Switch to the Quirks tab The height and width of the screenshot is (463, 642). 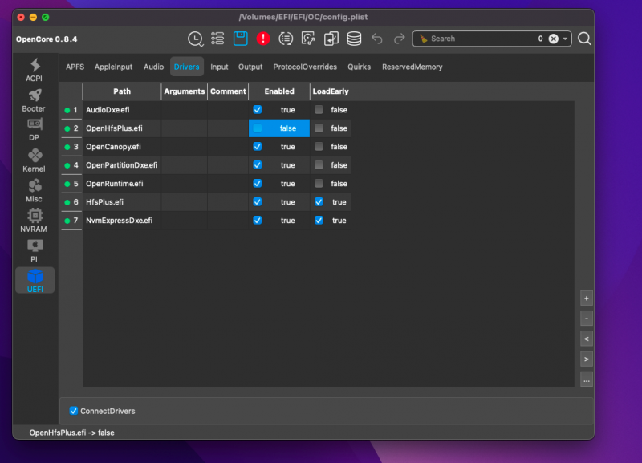tap(359, 67)
